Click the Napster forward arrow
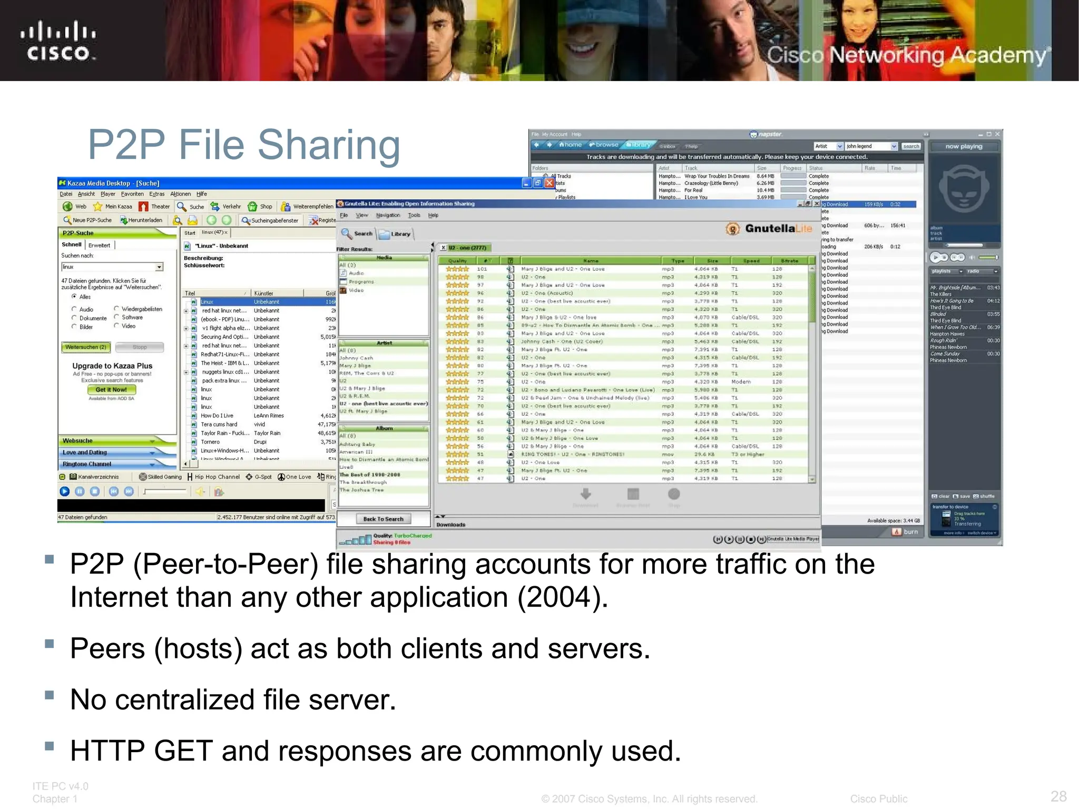The image size is (1079, 809). click(x=549, y=145)
